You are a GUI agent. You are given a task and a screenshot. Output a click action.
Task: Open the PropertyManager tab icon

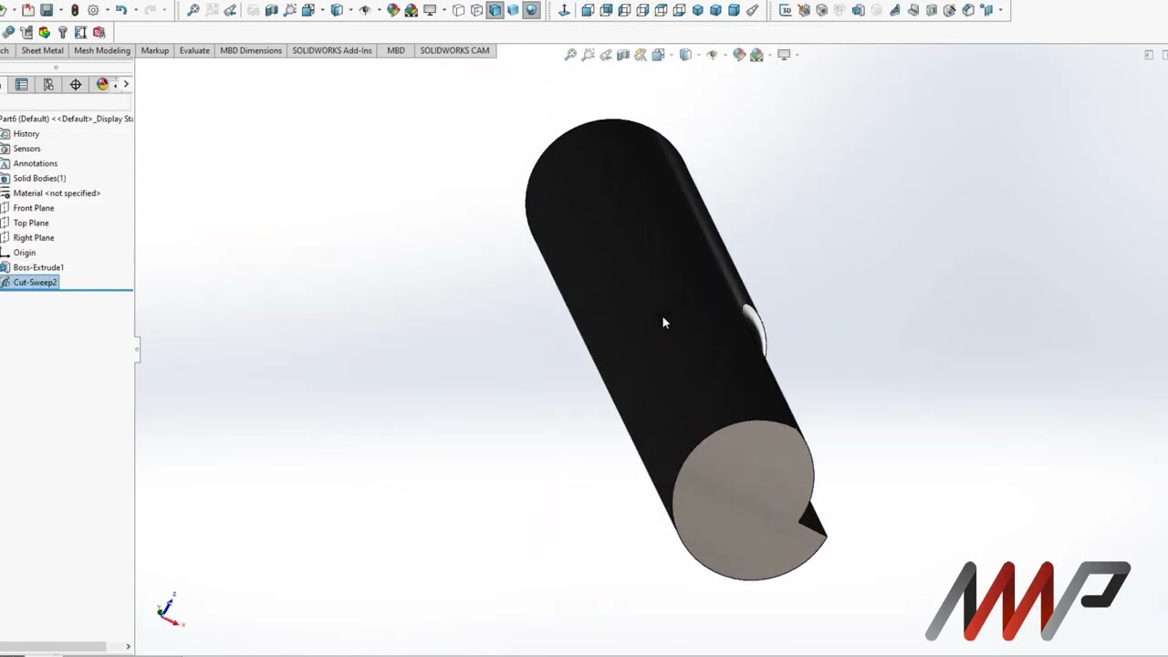click(x=22, y=85)
